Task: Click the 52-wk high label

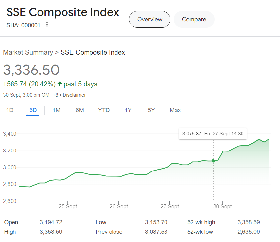Action: pyautogui.click(x=201, y=222)
